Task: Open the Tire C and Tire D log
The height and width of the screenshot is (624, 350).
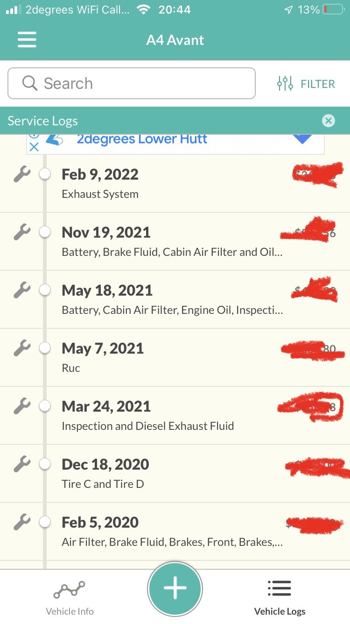Action: [x=103, y=484]
